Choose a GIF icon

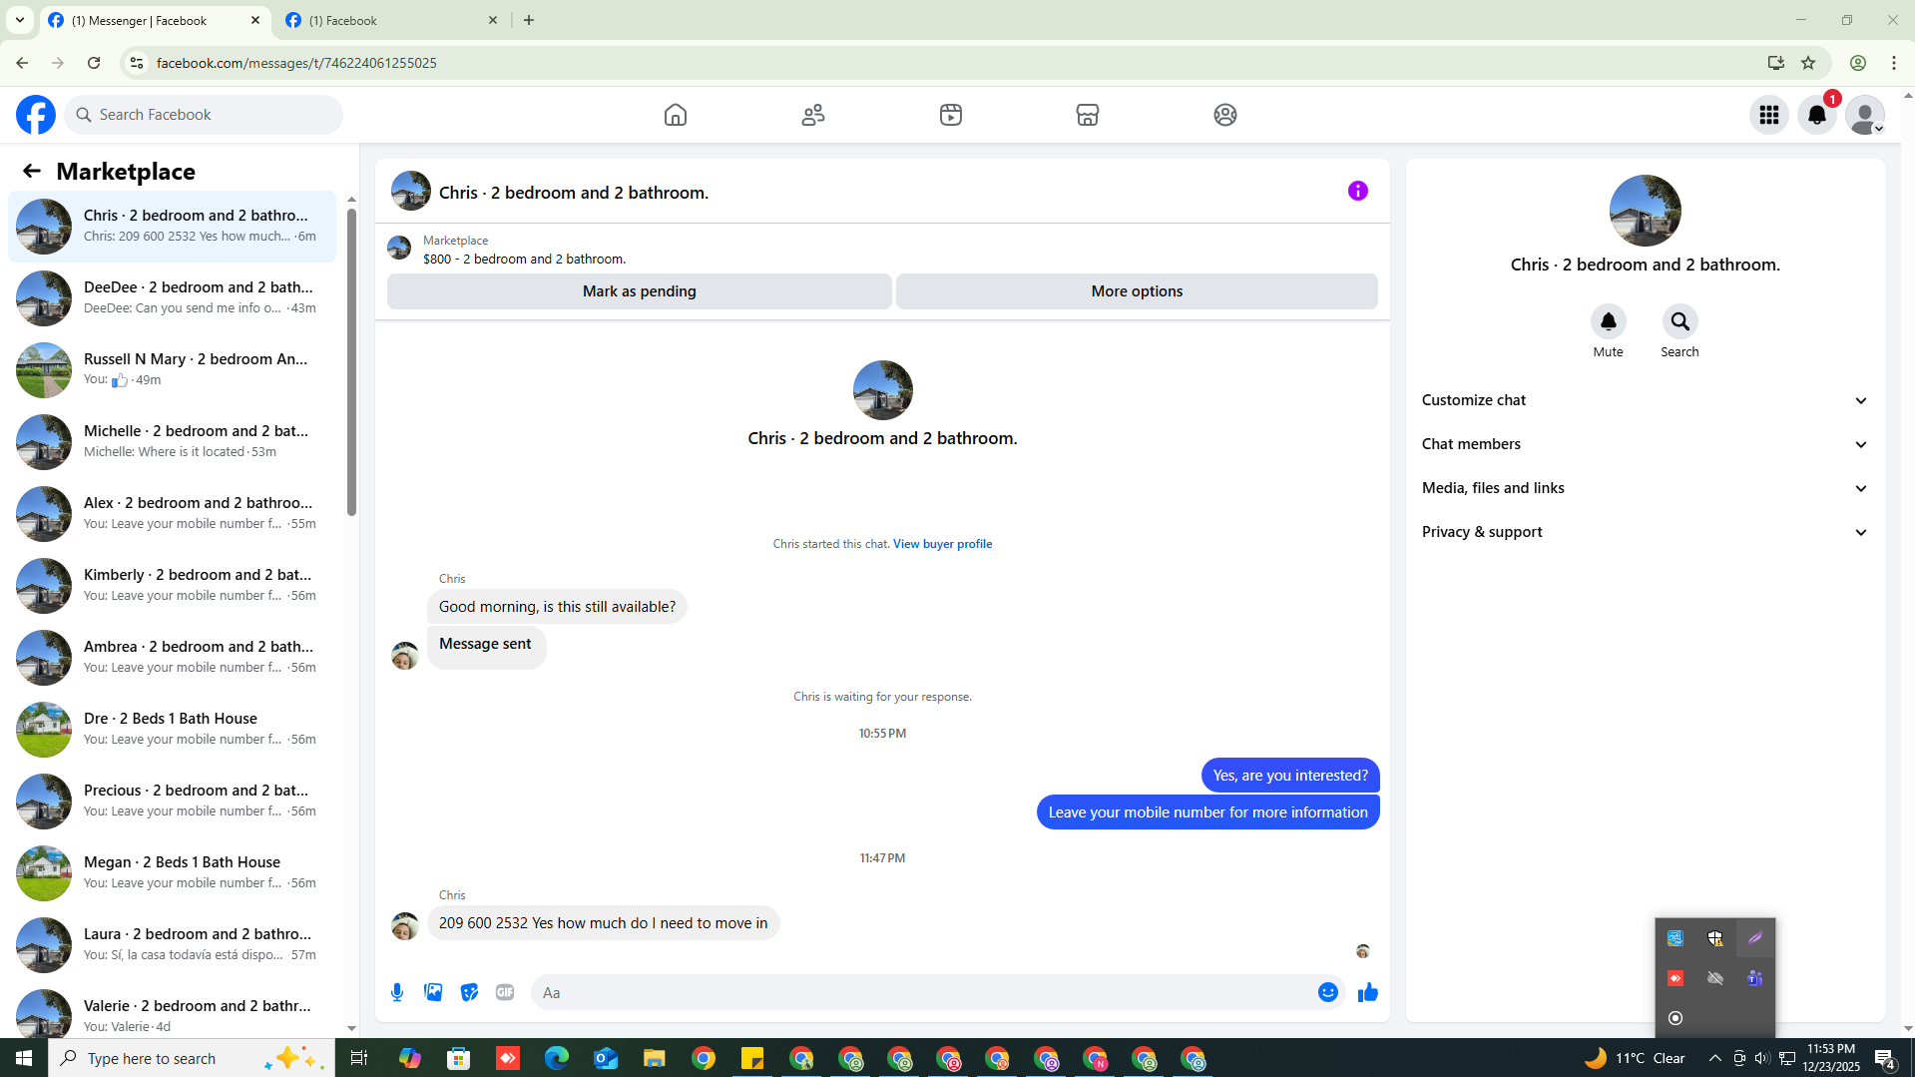tap(505, 992)
